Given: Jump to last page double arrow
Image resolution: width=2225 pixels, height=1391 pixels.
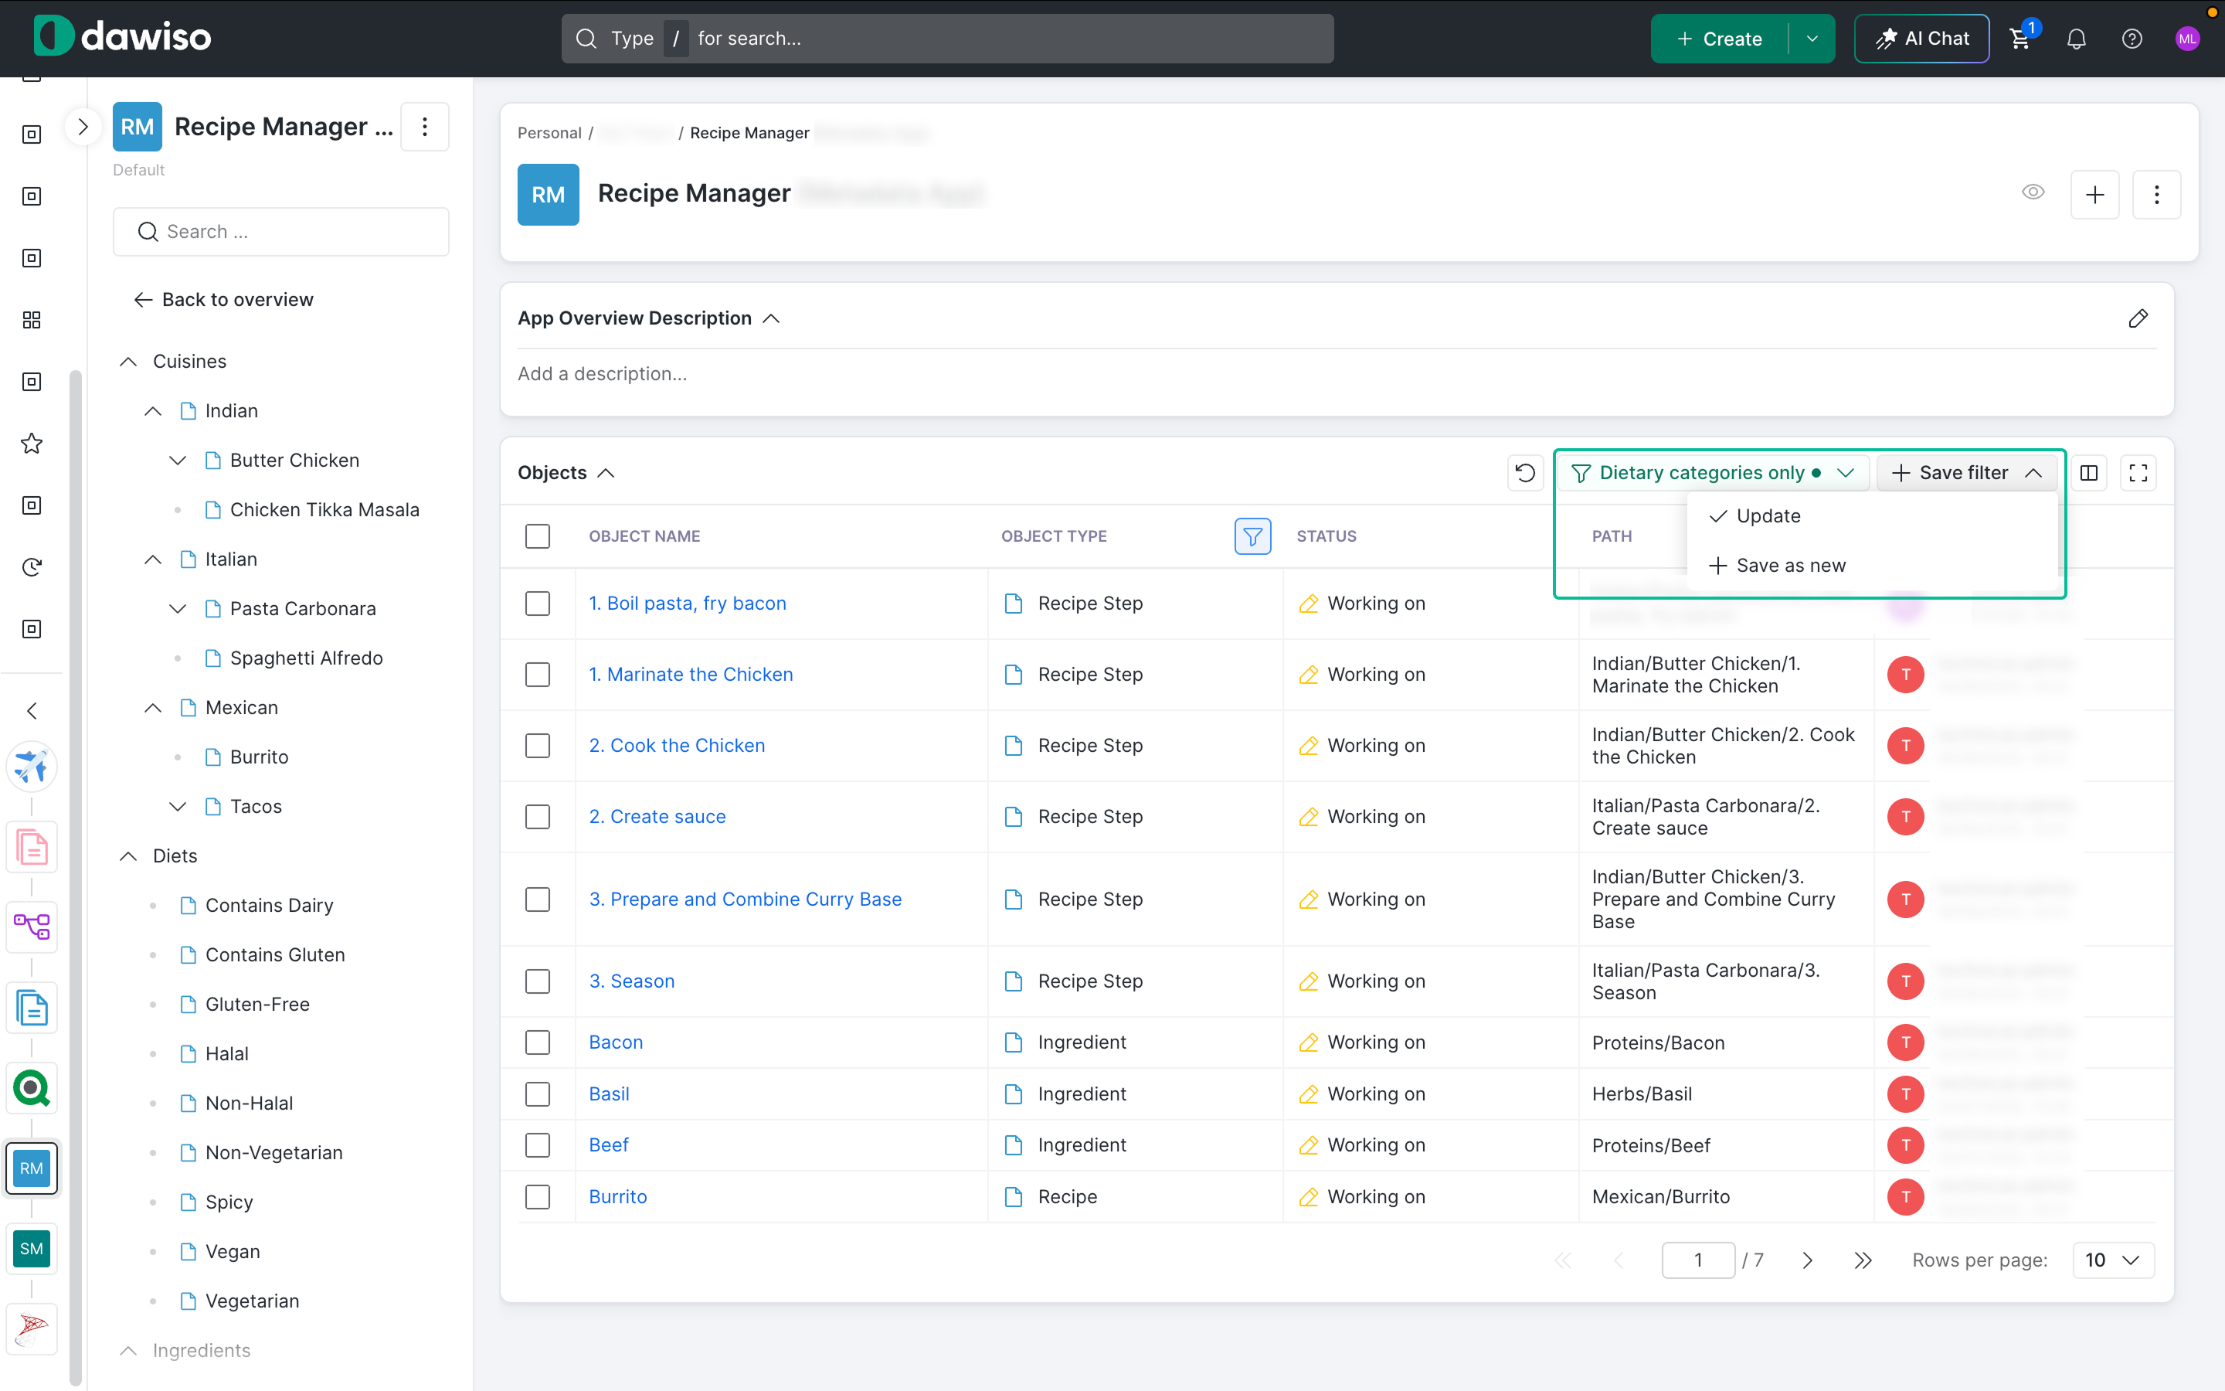Looking at the screenshot, I should (1863, 1260).
